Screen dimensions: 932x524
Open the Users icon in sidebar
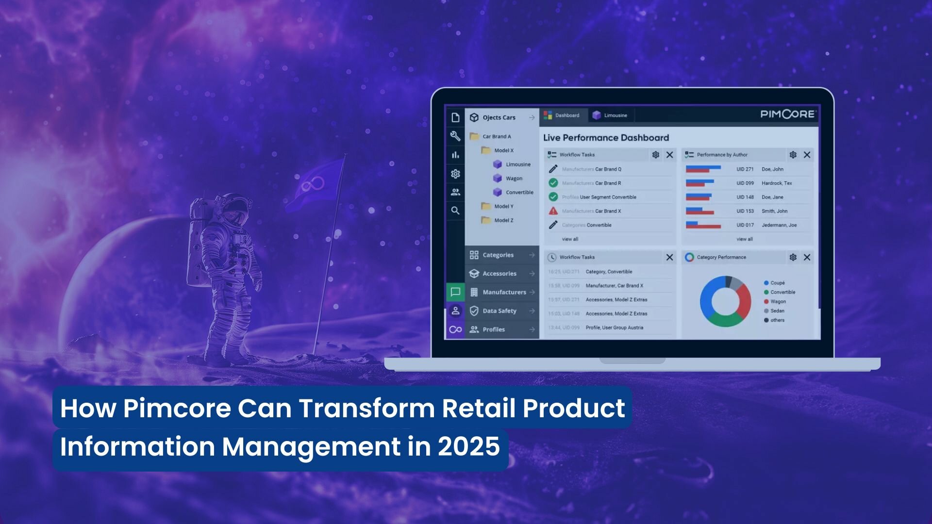[x=455, y=192]
